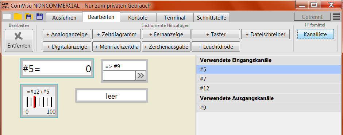Add an Analoganzeige instrument
Screen dimensions: 343x135
point(67,34)
